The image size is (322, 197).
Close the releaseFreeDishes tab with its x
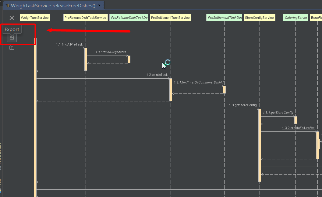99,5
